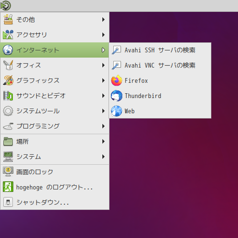The image size is (238, 238).
Task: Open the オフィス menu category
Action: tap(55, 65)
